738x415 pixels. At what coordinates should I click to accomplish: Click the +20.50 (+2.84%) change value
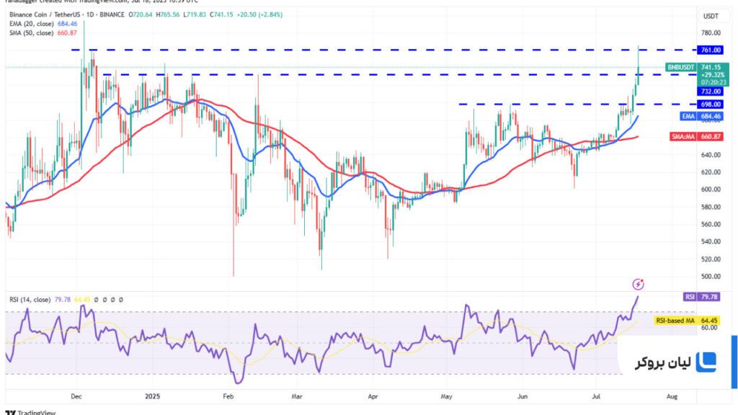[x=259, y=14]
